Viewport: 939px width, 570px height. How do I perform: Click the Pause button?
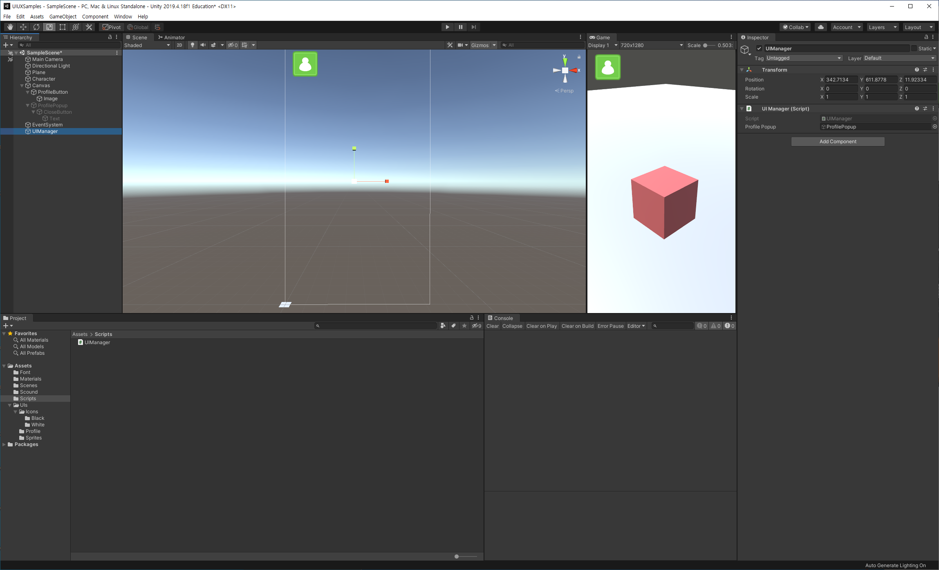pyautogui.click(x=460, y=27)
